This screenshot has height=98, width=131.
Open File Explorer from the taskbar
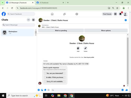(59, 96)
